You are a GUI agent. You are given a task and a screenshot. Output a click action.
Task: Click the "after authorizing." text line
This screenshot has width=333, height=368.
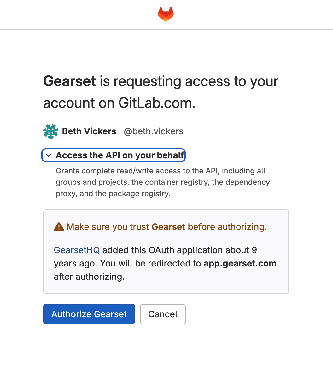pos(89,277)
